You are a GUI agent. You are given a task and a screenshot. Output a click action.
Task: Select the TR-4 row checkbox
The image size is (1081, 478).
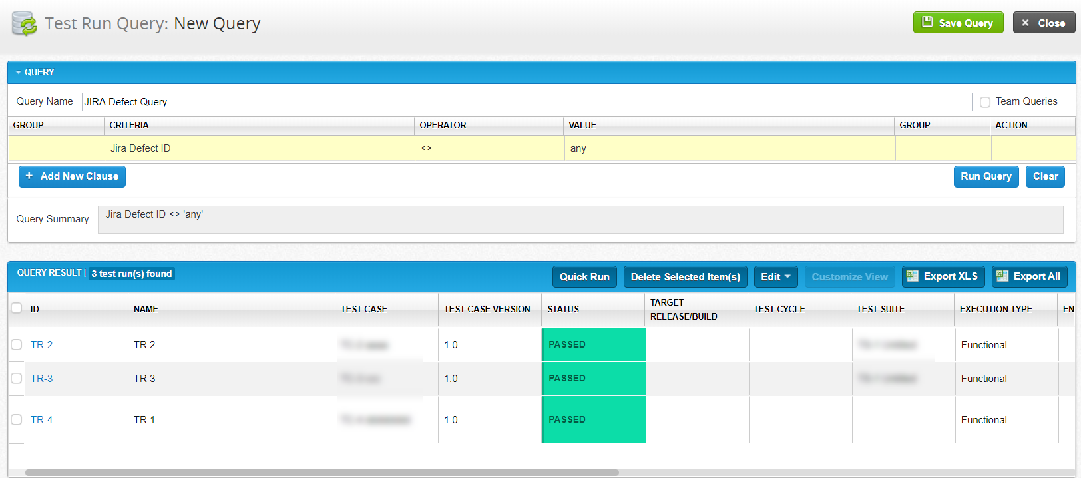(17, 420)
